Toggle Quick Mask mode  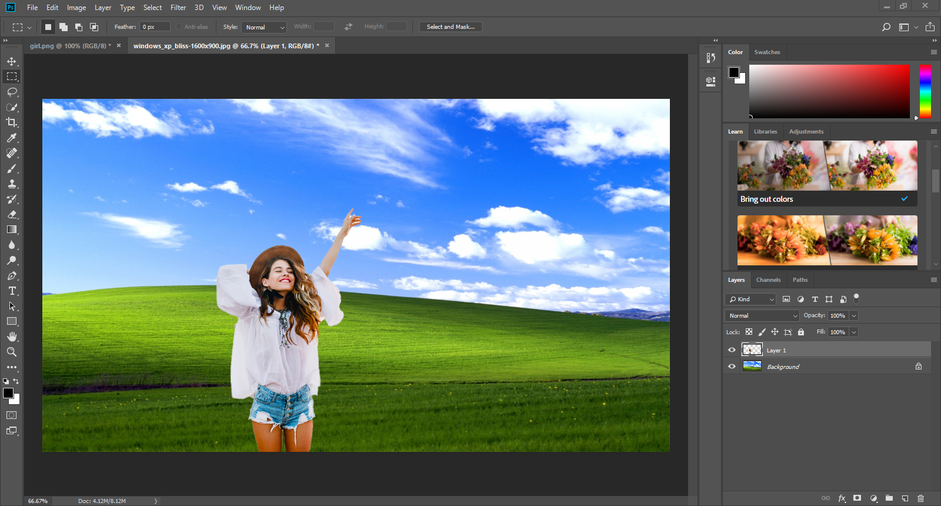(12, 415)
